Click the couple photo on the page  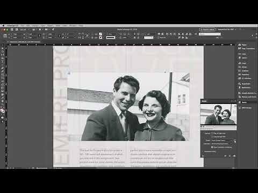pyautogui.click(x=128, y=107)
